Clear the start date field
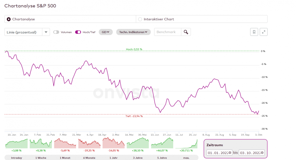This screenshot has width=296, height=160. pos(230,153)
